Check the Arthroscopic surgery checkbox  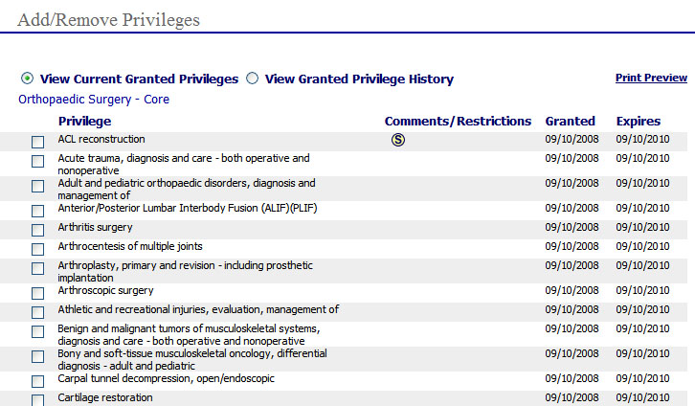pyautogui.click(x=37, y=293)
